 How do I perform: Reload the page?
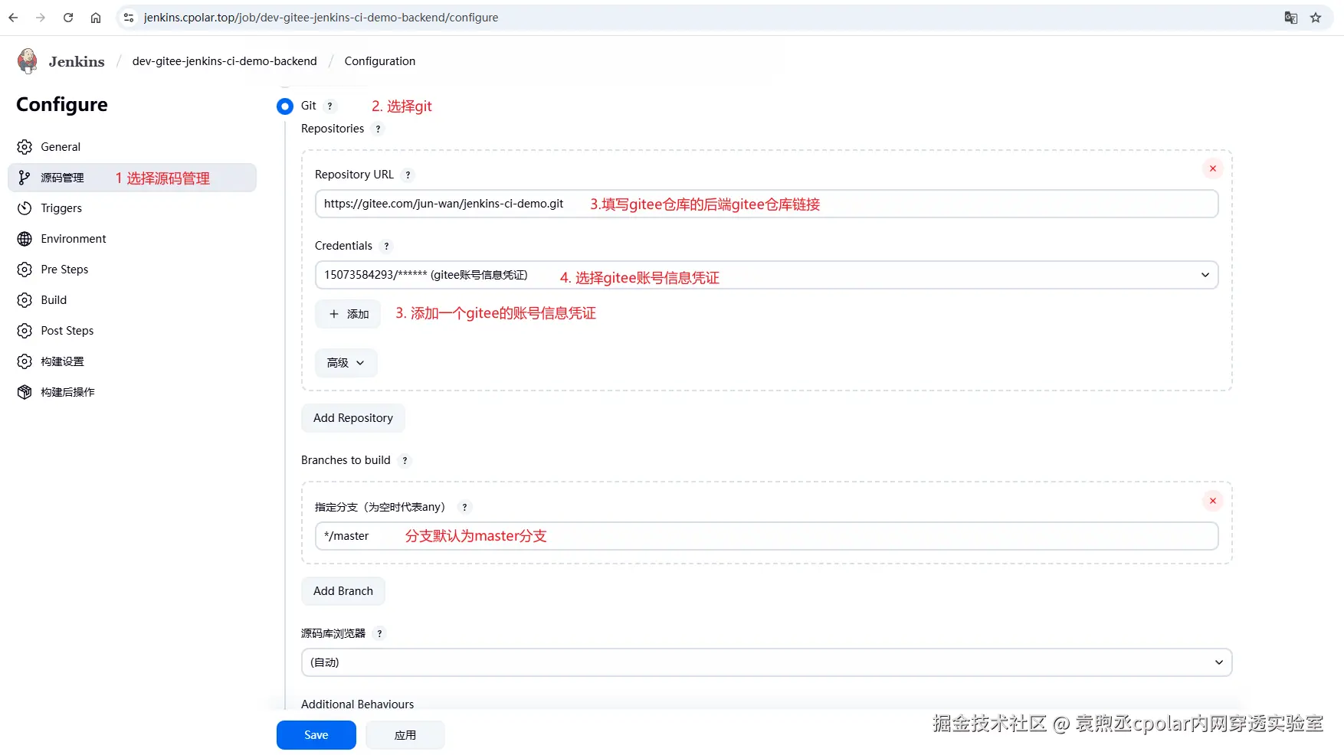pos(68,18)
